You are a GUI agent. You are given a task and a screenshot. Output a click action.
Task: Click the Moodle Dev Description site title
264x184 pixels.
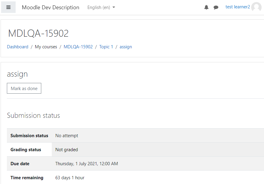51,7
